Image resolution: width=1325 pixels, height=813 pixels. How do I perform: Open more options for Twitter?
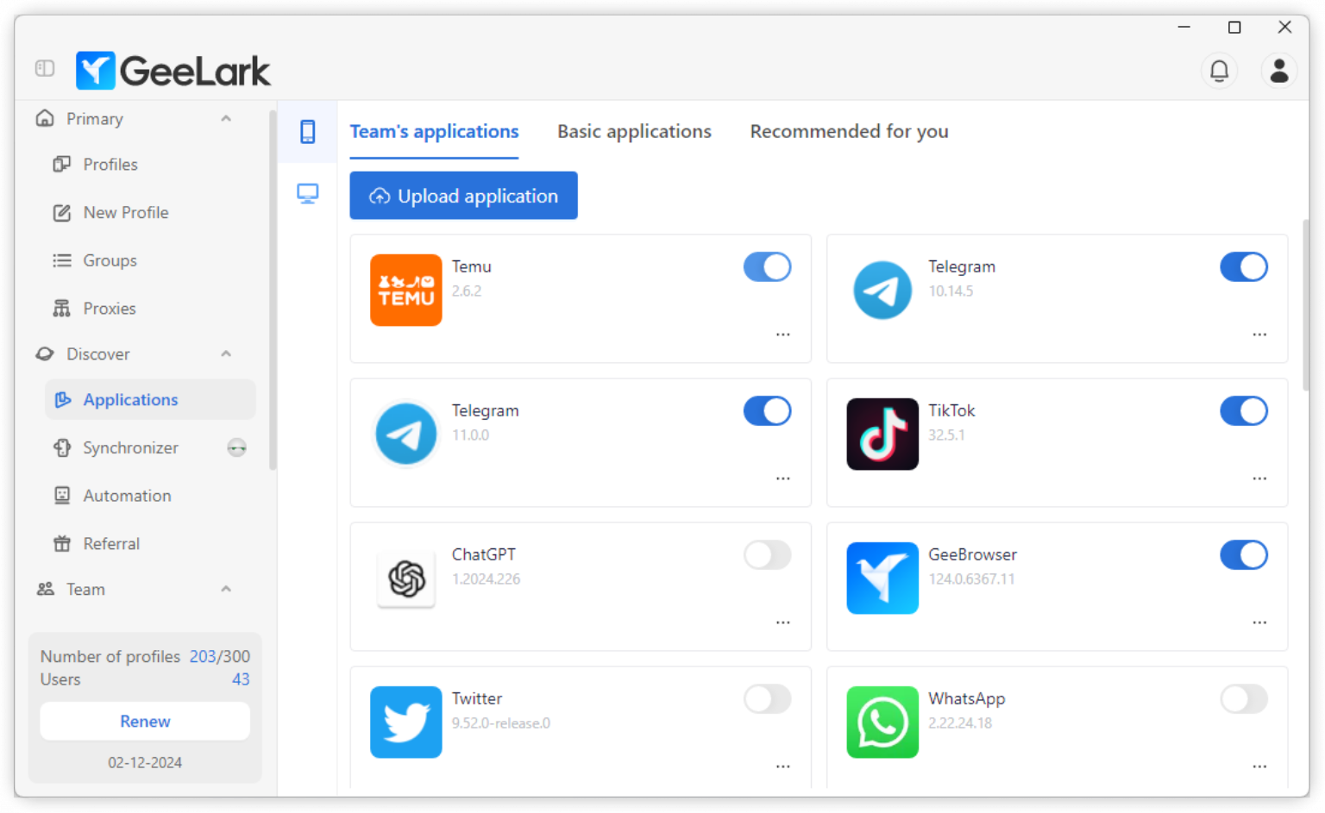tap(782, 766)
